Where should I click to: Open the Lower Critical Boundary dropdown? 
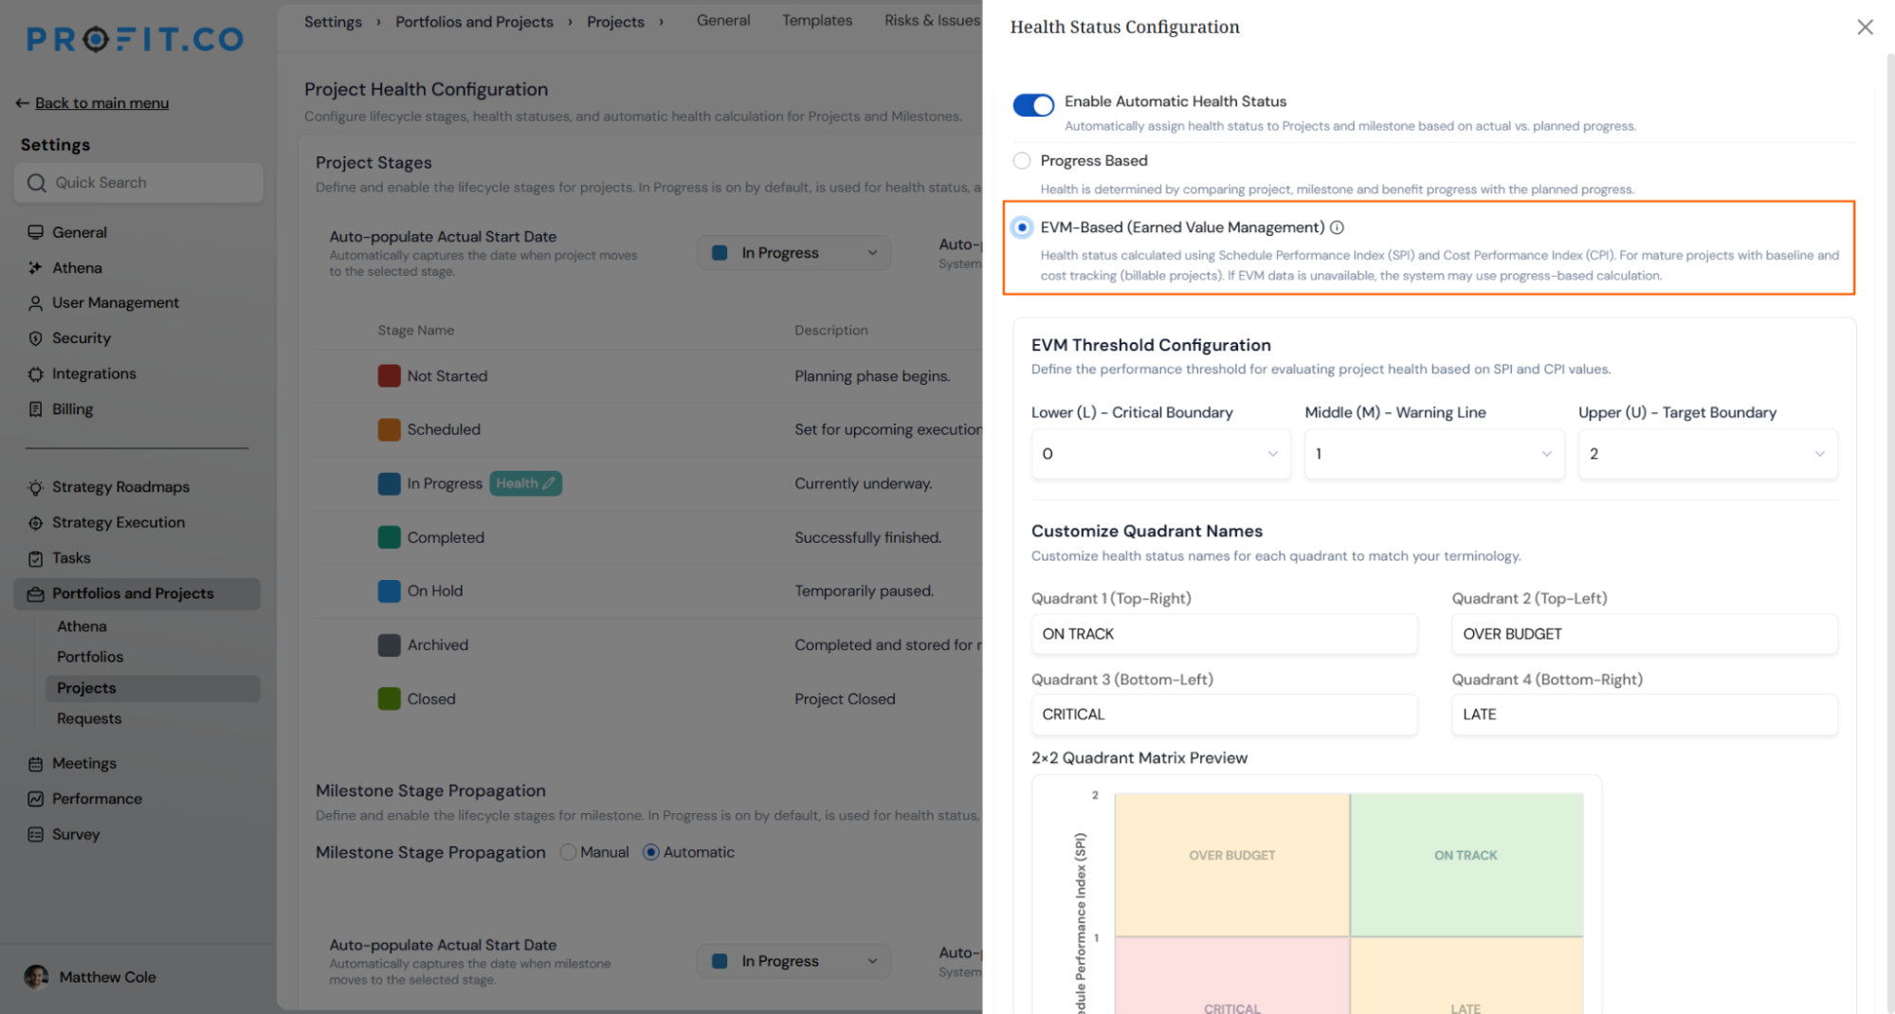[1160, 454]
